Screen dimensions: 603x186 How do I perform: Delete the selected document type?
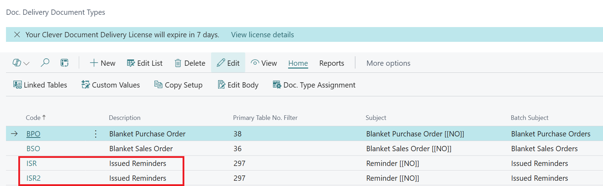click(190, 63)
